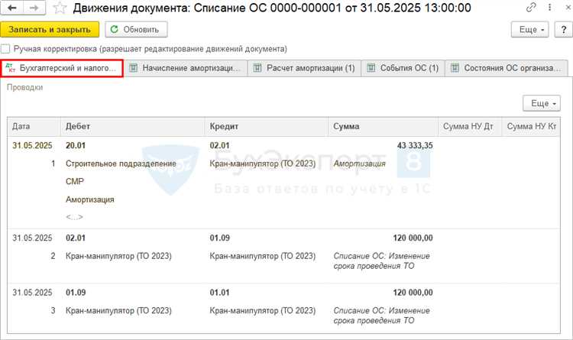
Task: Go back with the left arrow
Action: pyautogui.click(x=12, y=8)
